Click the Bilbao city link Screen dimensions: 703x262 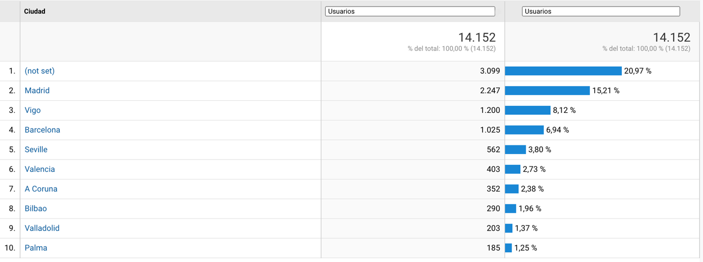coord(36,209)
